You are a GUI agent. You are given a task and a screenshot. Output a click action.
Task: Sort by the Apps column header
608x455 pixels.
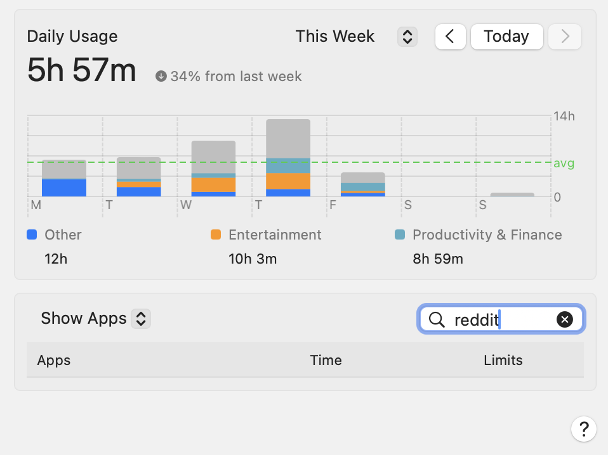point(54,361)
